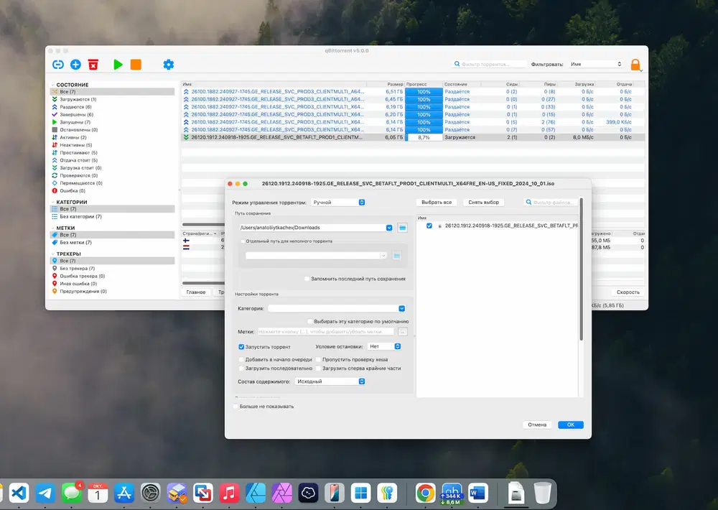Click the orange lock icon in toolbar
The width and height of the screenshot is (718, 510).
click(x=635, y=65)
